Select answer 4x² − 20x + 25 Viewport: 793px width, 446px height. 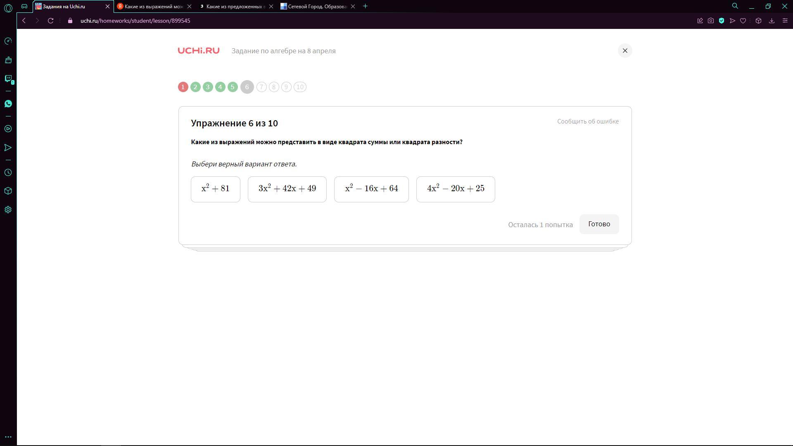455,189
